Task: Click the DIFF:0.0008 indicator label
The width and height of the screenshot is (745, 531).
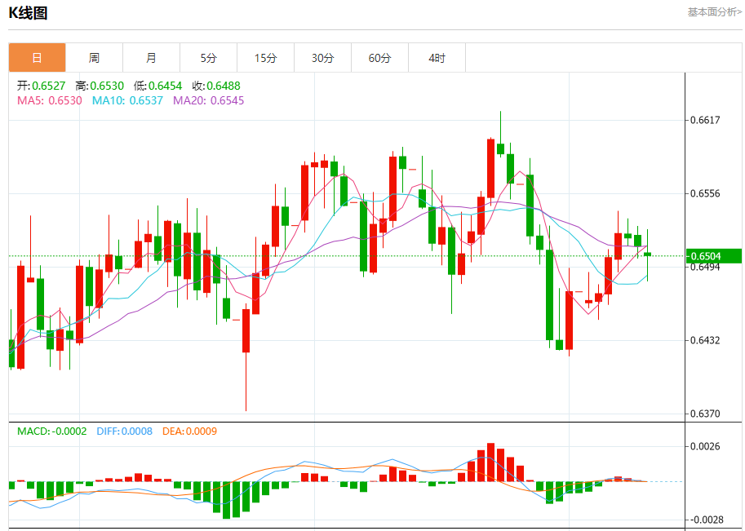Action: [125, 431]
